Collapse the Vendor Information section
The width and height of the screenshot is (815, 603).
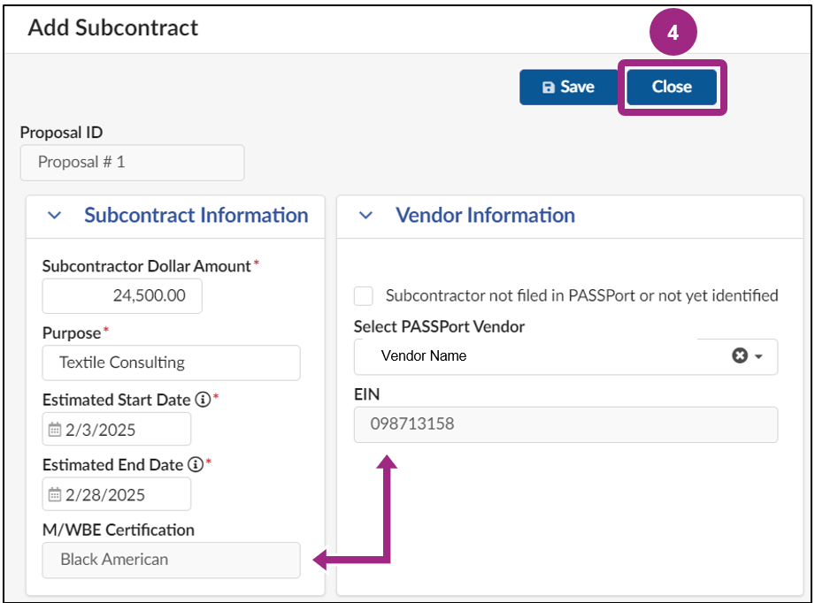click(365, 216)
